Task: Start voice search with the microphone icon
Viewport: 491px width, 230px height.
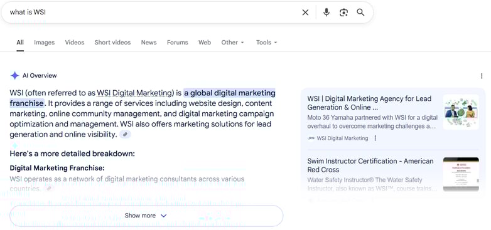Action: point(326,13)
